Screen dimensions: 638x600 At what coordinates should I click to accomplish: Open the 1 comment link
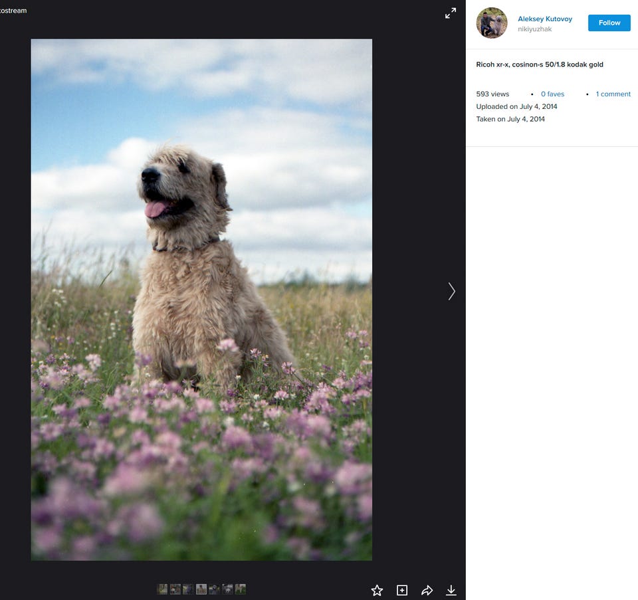(x=613, y=94)
